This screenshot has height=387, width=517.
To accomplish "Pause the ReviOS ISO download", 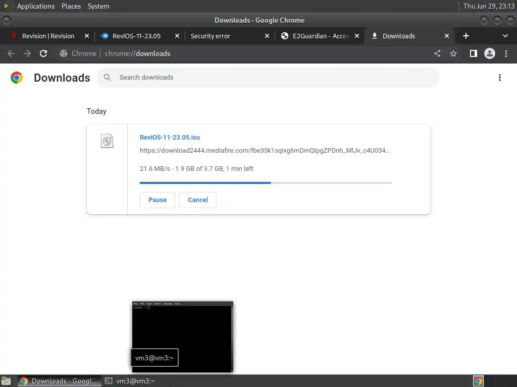I will click(158, 200).
